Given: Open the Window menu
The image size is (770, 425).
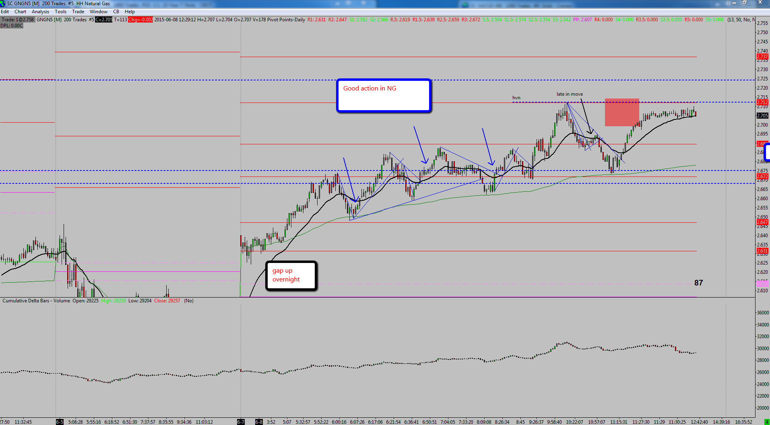Looking at the screenshot, I should [x=99, y=12].
